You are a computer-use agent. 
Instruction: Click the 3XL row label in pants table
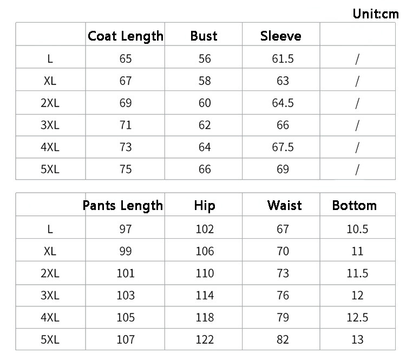tap(50, 296)
